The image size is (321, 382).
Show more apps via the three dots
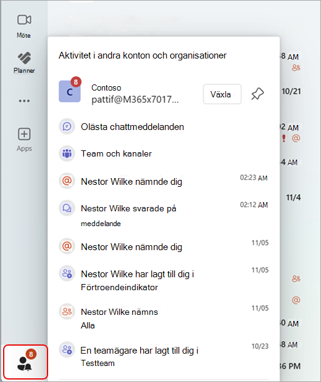pyautogui.click(x=24, y=100)
